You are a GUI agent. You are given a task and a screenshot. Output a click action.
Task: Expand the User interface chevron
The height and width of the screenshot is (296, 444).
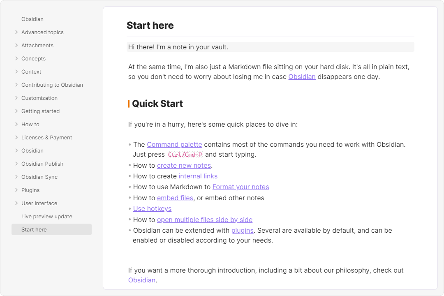pos(16,203)
